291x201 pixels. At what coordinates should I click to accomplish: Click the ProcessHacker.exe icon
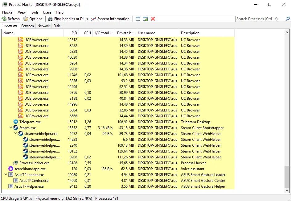pyautogui.click(x=16, y=163)
